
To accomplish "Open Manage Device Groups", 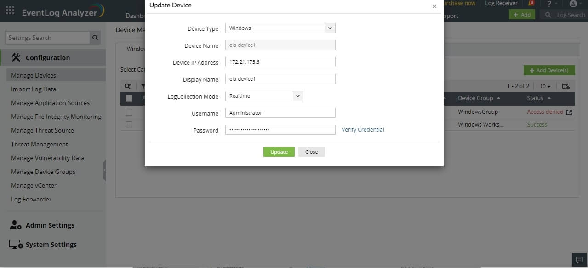I will pos(43,172).
